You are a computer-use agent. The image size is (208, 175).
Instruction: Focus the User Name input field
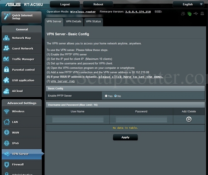point(78,120)
